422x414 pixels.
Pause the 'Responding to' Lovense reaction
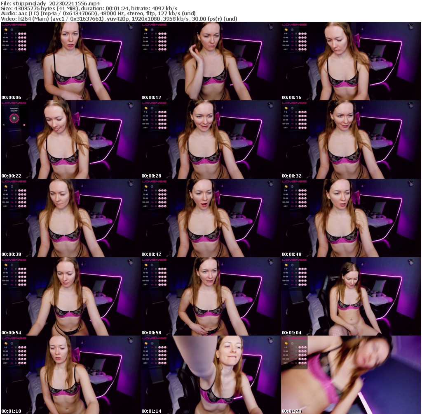(14, 118)
